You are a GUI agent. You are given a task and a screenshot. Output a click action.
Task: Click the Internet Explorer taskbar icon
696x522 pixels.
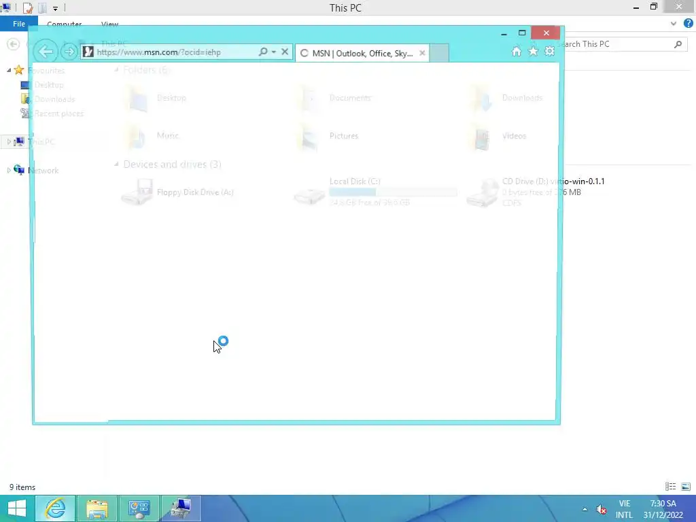55,508
